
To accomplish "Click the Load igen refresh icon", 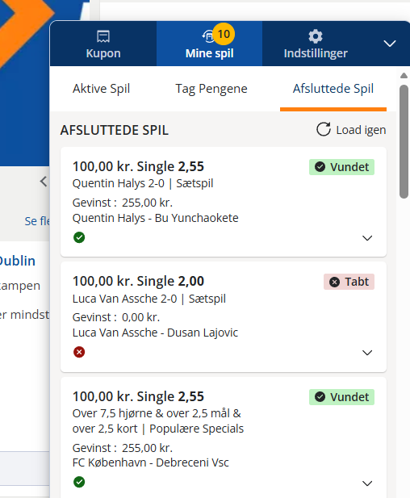I will [324, 130].
